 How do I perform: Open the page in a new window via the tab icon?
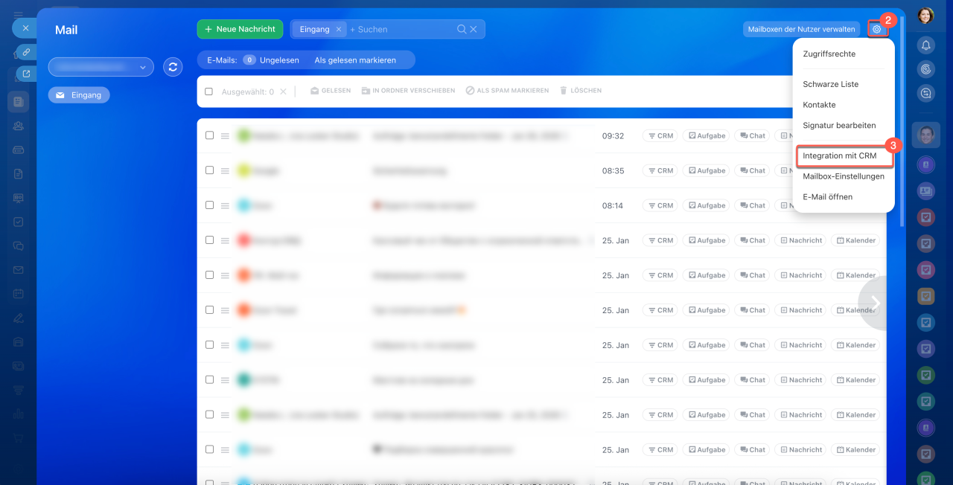pos(26,74)
